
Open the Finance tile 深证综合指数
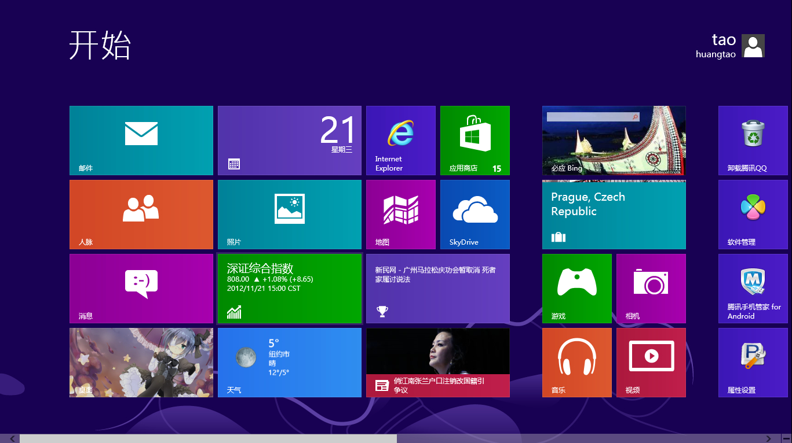[x=290, y=289]
